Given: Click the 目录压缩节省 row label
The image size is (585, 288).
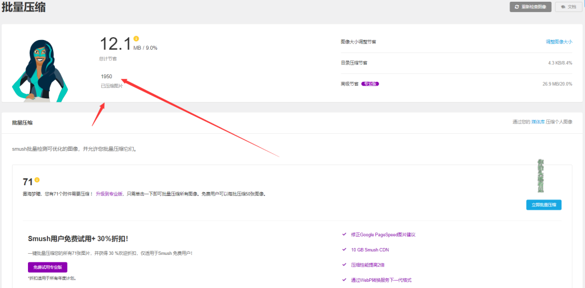Looking at the screenshot, I should coord(354,63).
